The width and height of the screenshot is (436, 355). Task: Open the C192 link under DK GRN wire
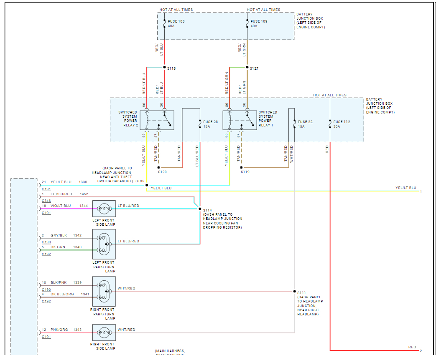(46, 254)
